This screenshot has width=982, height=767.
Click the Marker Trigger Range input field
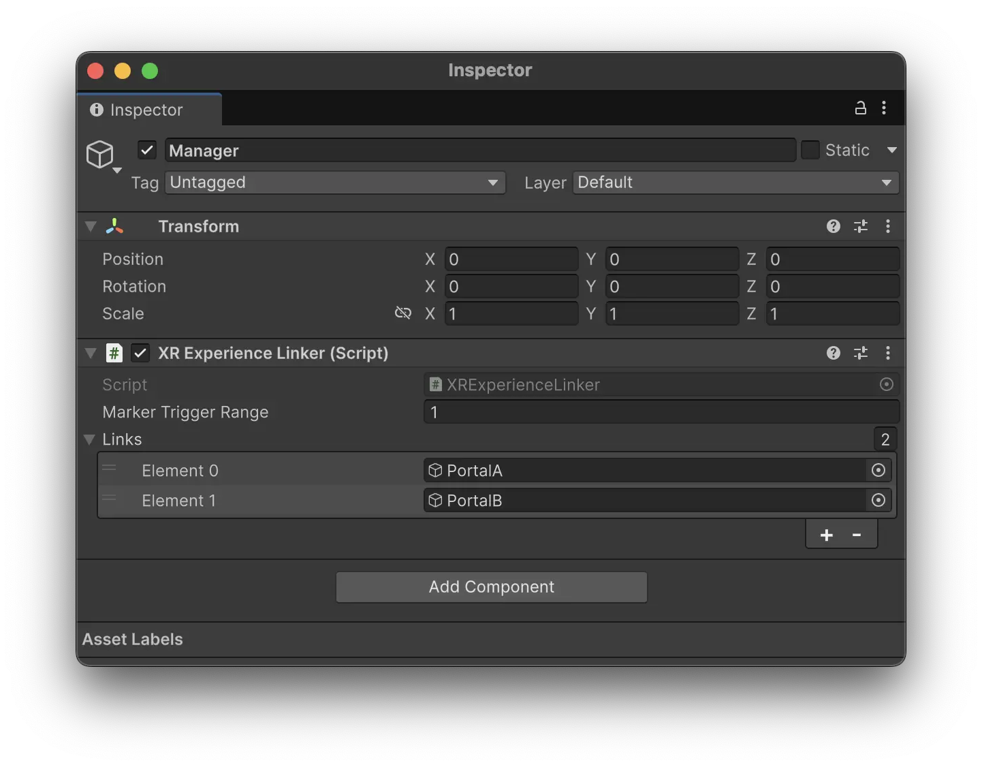660,412
